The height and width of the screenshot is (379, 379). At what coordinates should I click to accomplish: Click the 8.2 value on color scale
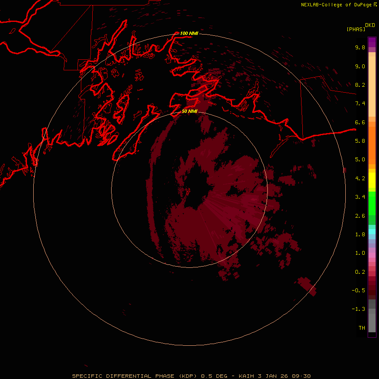point(360,85)
